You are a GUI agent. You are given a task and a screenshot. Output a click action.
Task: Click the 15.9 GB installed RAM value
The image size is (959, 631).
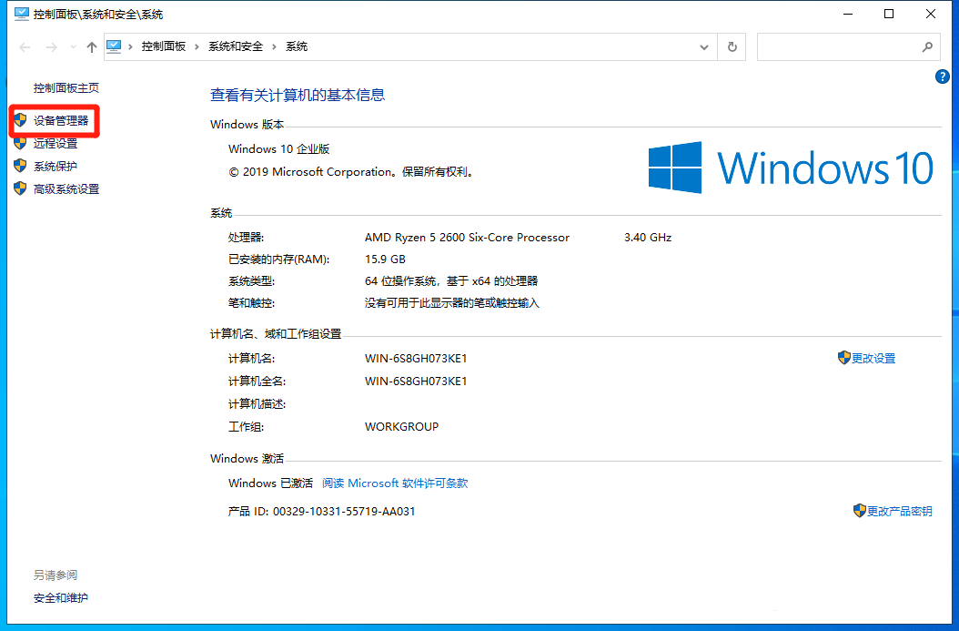tap(385, 260)
